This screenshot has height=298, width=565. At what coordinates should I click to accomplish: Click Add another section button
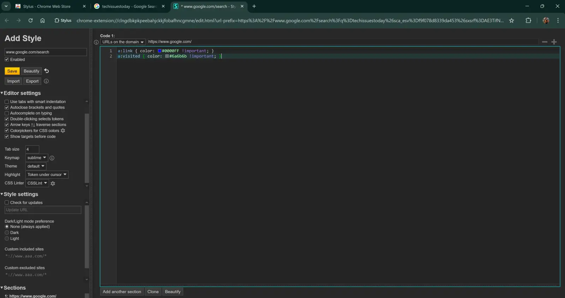(122, 292)
